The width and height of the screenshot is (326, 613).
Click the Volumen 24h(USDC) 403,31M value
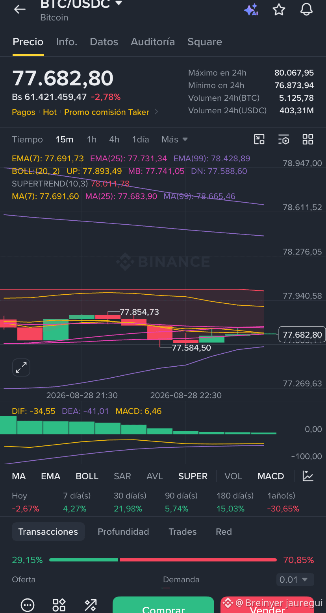296,111
